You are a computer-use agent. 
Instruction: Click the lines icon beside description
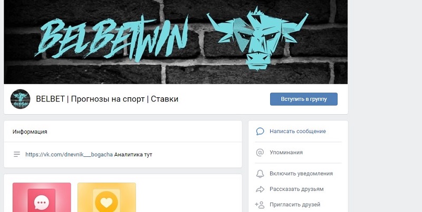pos(17,154)
